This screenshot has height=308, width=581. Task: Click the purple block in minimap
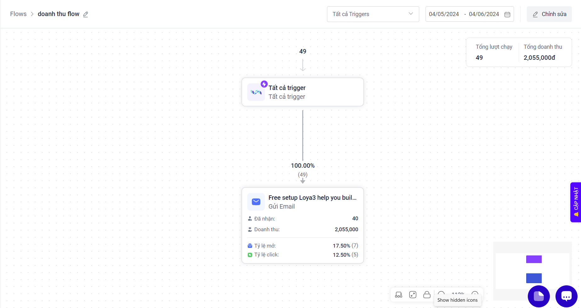click(534, 259)
